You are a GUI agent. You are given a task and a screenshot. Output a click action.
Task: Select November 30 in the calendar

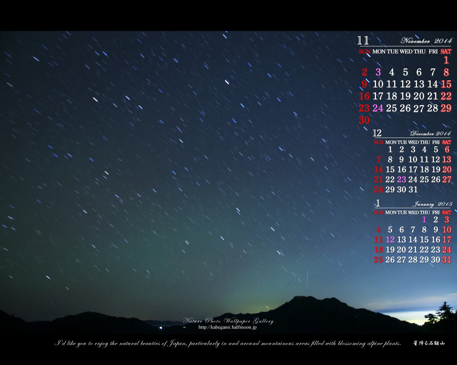click(364, 120)
